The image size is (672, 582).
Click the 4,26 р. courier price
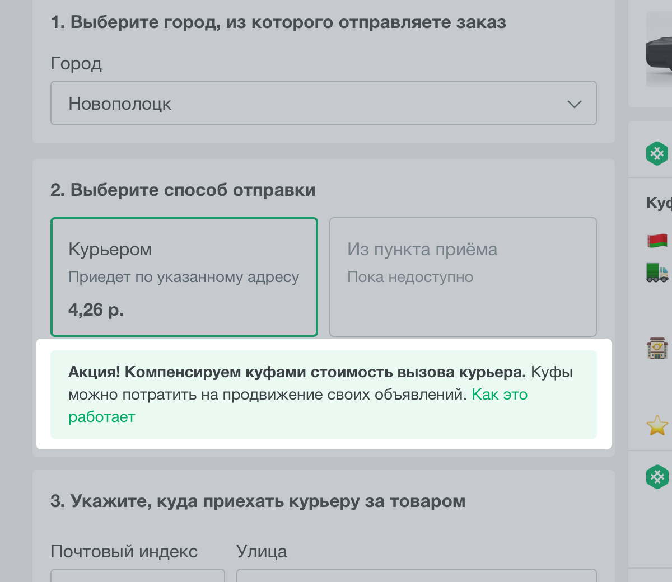(96, 309)
